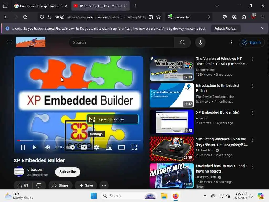The height and width of the screenshot is (202, 269).
Task: Dismiss the Firefox refresh notification
Action: click(262, 28)
